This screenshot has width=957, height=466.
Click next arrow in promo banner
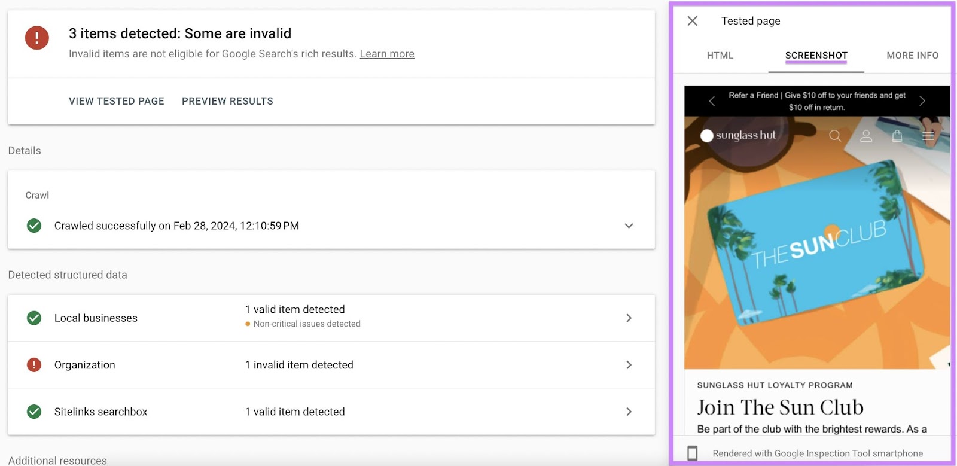coord(922,101)
